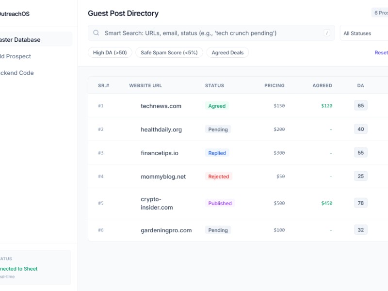
Task: Click the Agreed status badge for technews.com
Action: click(x=217, y=106)
